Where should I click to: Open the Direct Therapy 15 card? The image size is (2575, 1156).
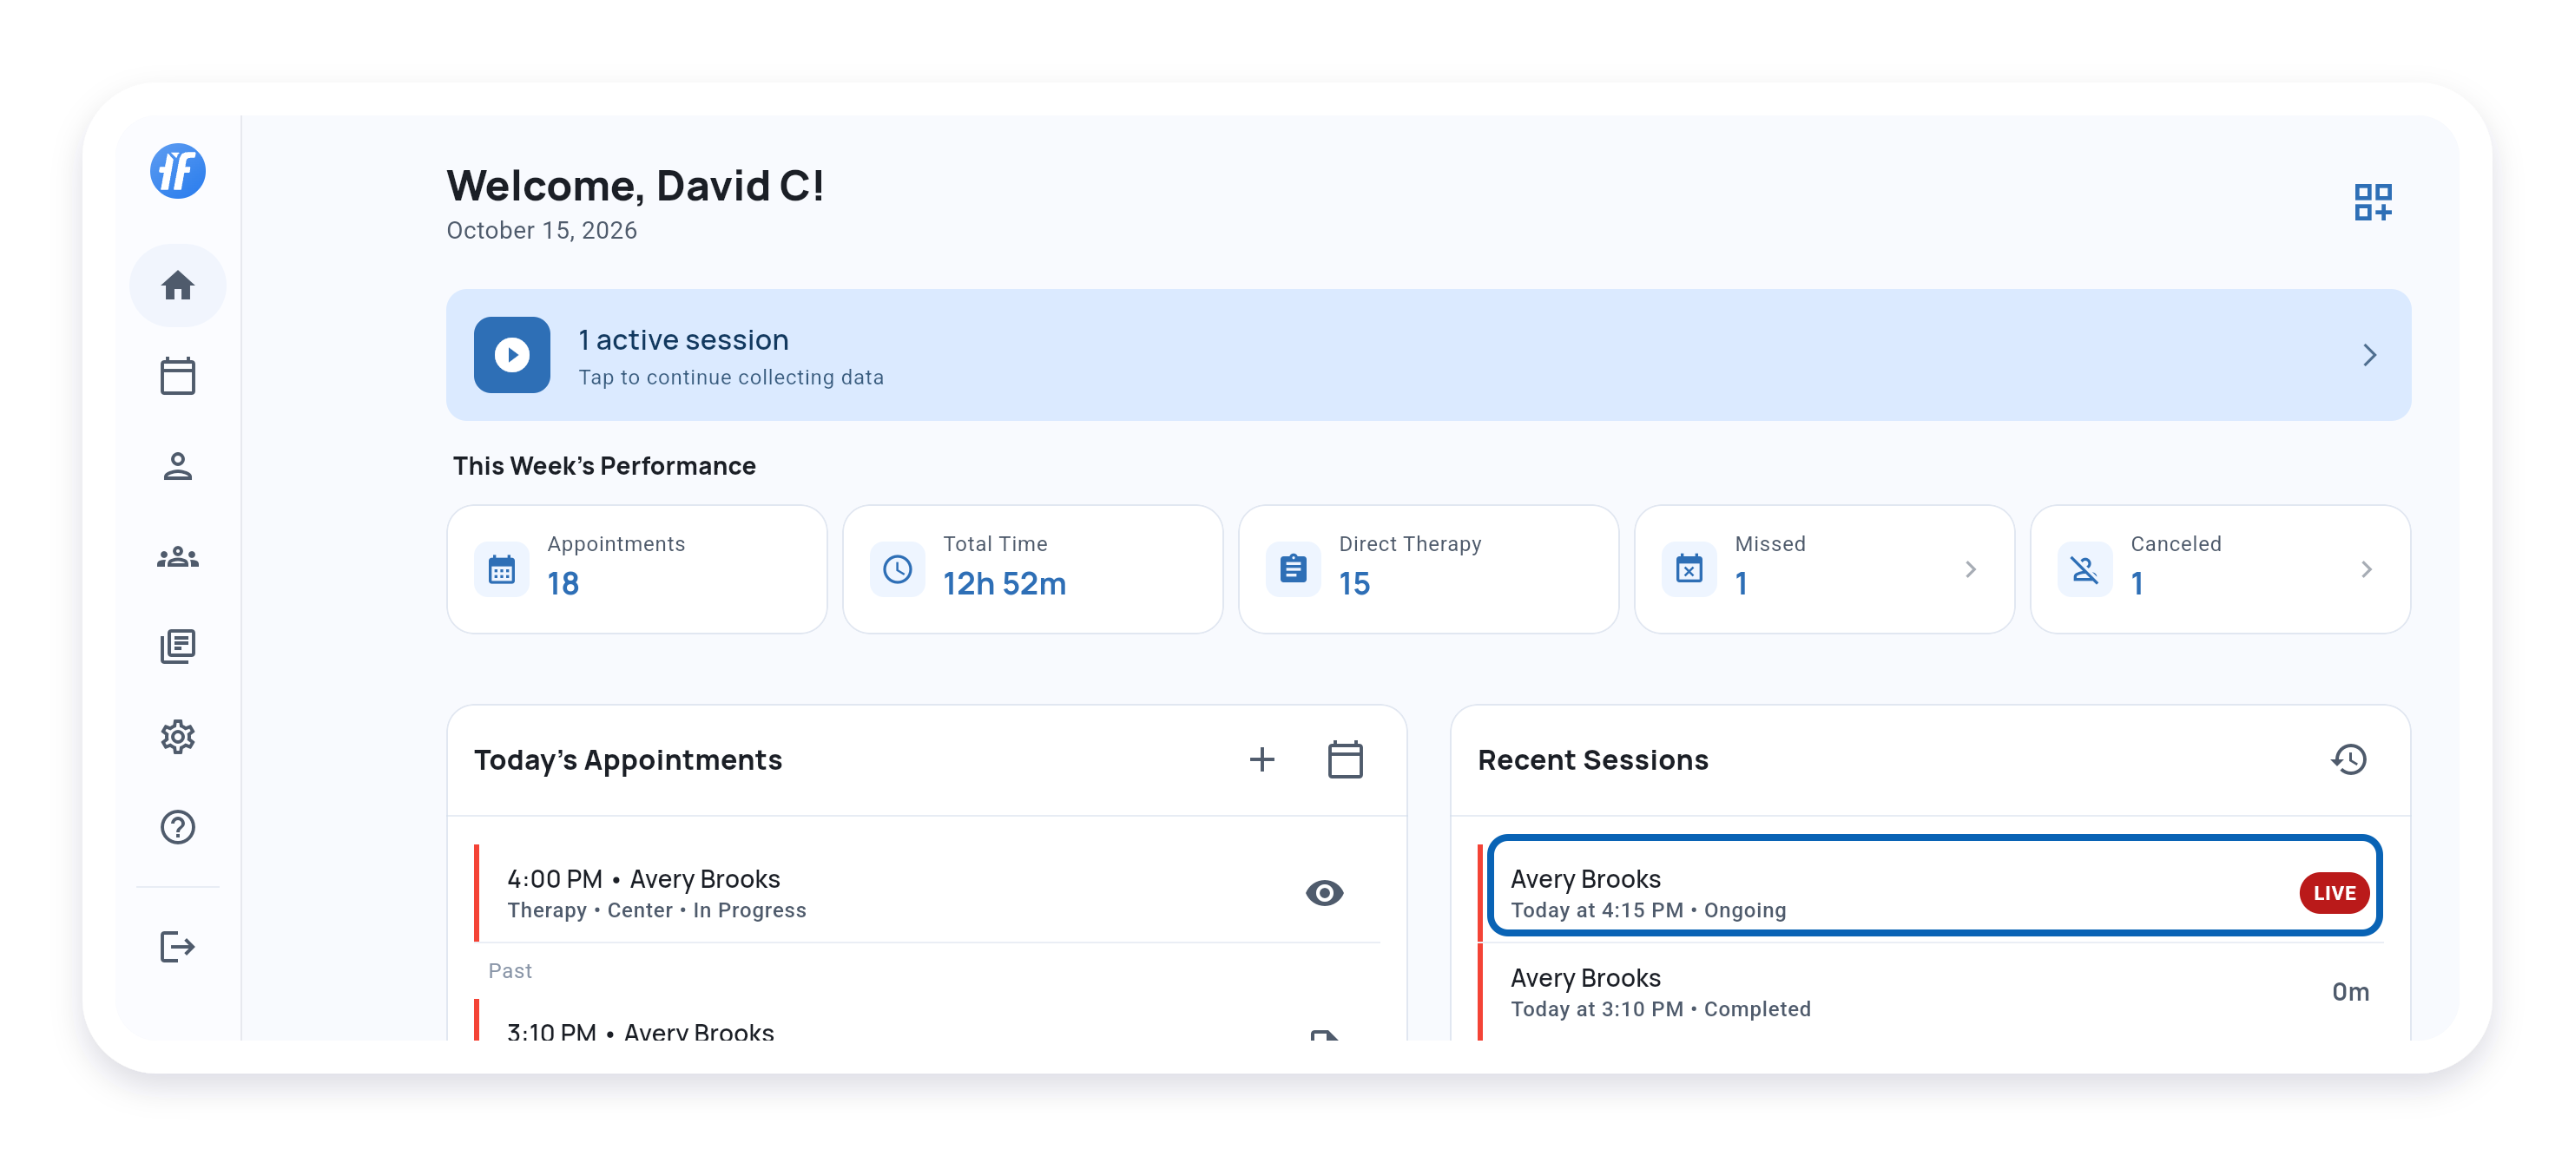(1428, 569)
